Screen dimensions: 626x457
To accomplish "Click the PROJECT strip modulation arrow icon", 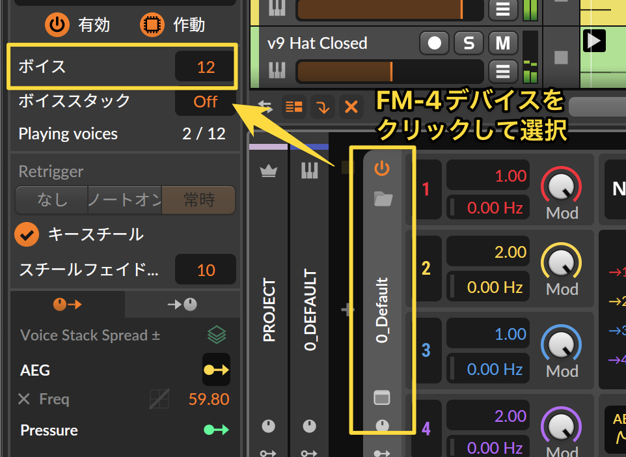I will (268, 453).
